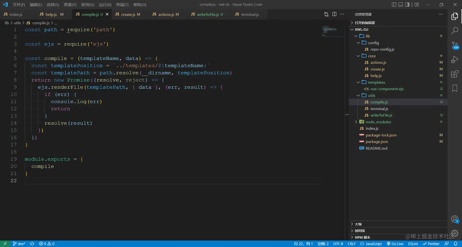Change UTF-8 file encoding
The image size is (462, 247).
pos(338,244)
